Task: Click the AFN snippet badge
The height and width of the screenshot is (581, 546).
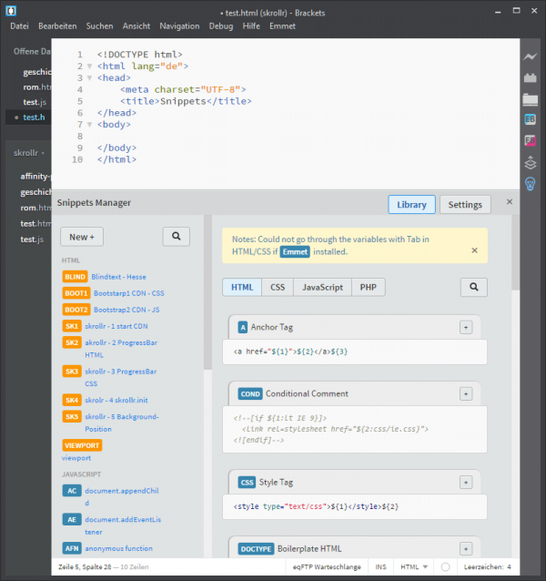Action: pyautogui.click(x=72, y=548)
